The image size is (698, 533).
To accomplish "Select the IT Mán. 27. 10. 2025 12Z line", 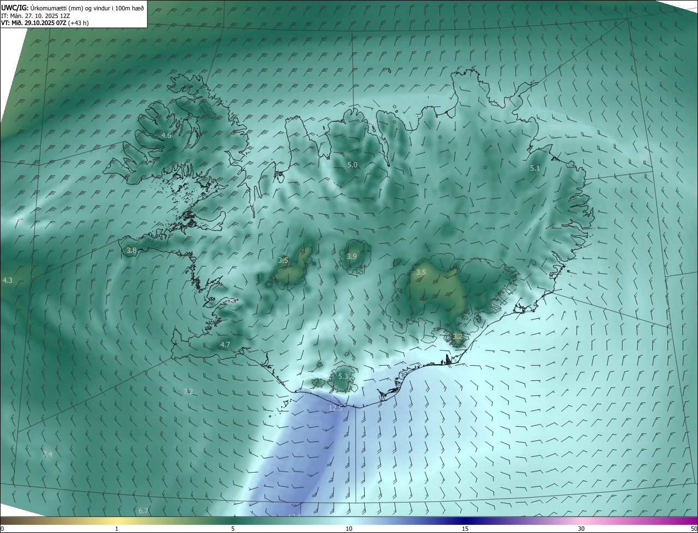I will click(35, 16).
